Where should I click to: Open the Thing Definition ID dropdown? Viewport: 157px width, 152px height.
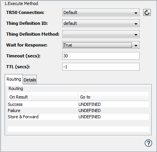click(x=101, y=23)
